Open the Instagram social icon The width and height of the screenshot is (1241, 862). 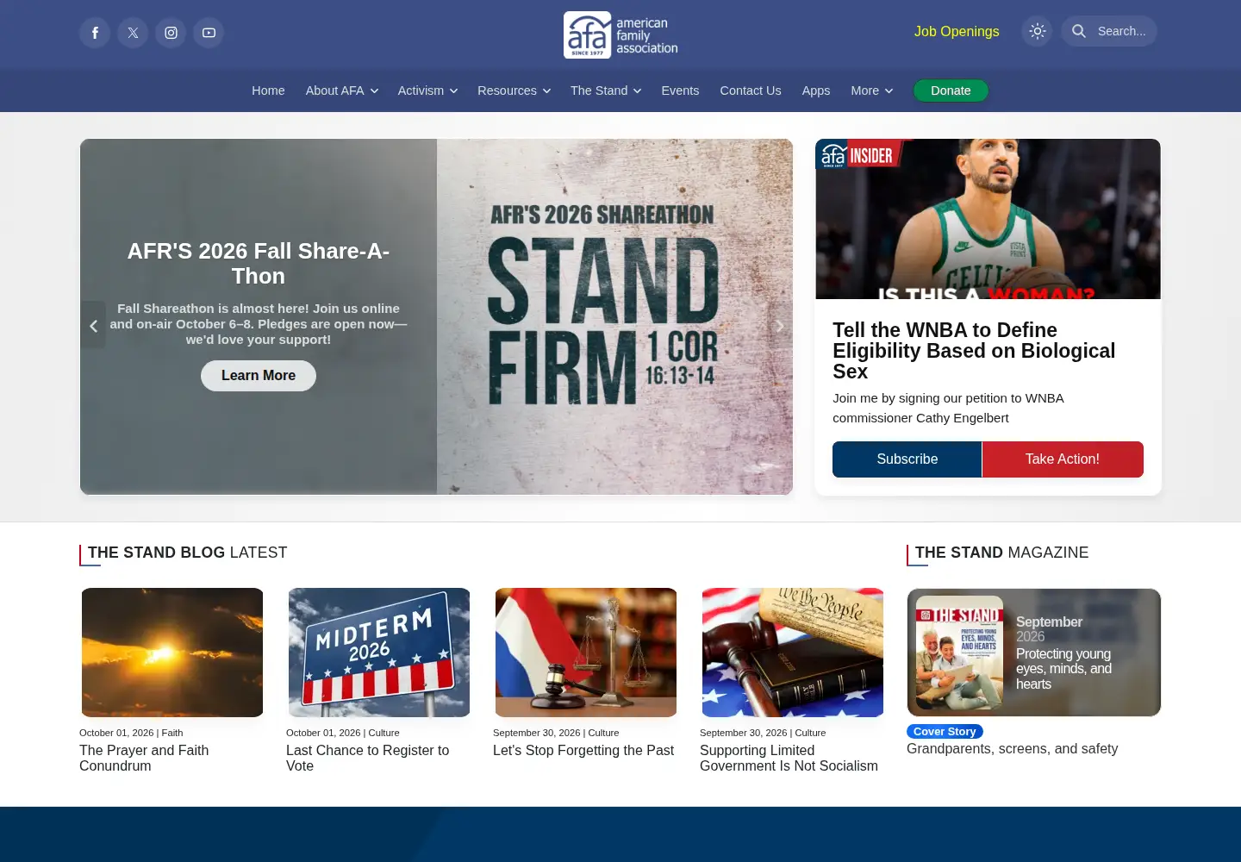(171, 33)
